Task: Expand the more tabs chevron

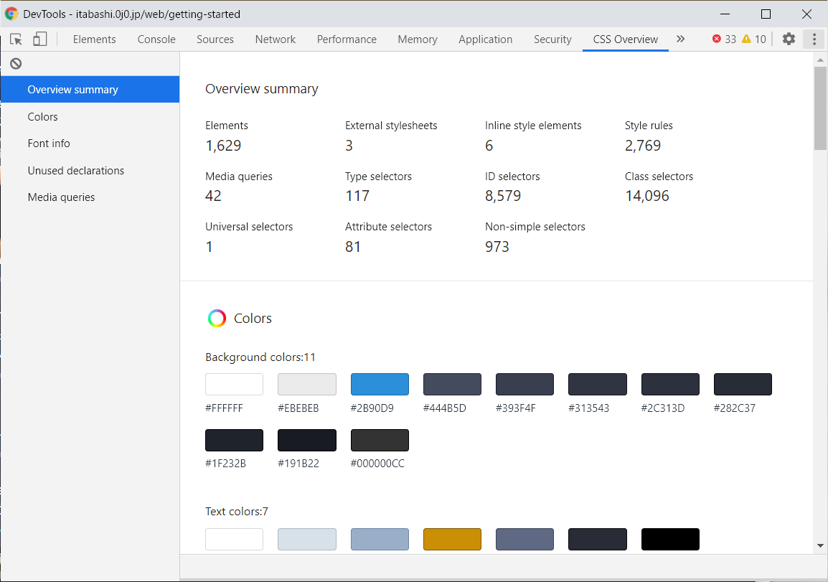Action: tap(680, 39)
